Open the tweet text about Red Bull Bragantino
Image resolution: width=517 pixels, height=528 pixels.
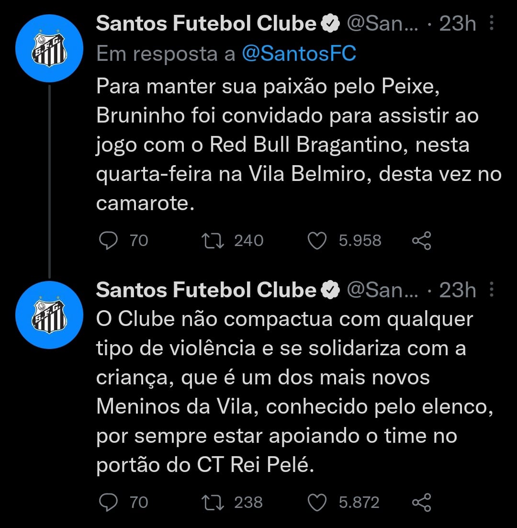pyautogui.click(x=298, y=145)
